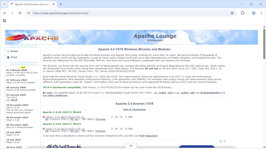This screenshot has height=149, width=266.
Task: Click news entry "10 December 2025"
Action: (17, 105)
